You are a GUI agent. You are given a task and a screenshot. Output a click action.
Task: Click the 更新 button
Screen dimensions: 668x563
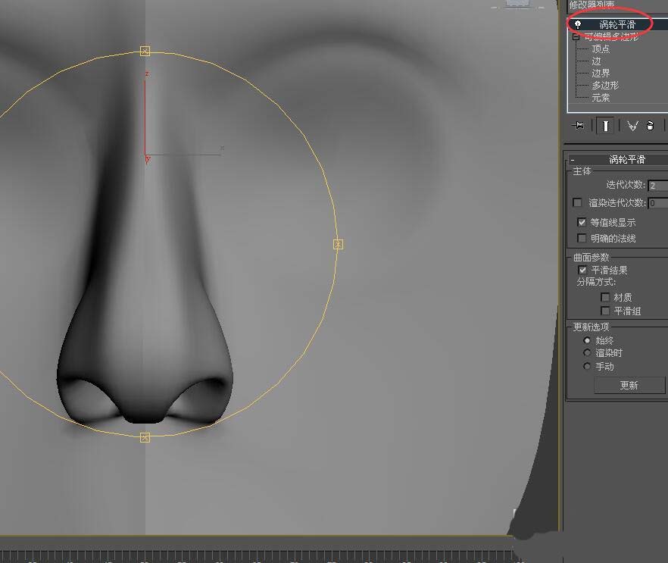[x=629, y=385]
